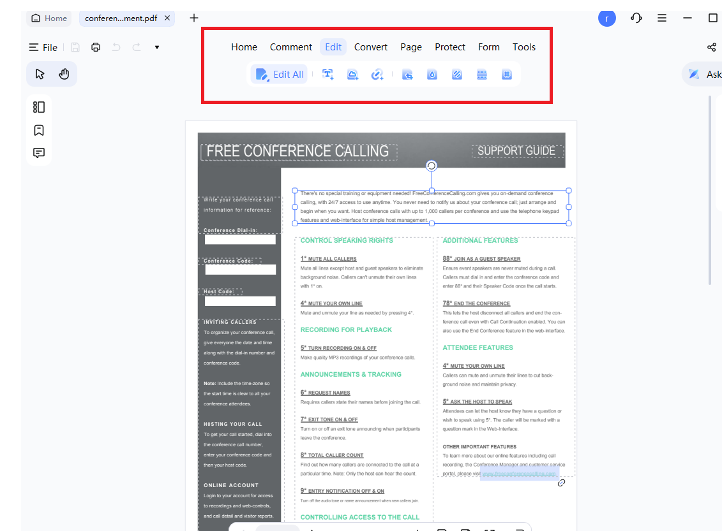The image size is (722, 531).
Task: Click the Save icon
Action: pos(75,47)
